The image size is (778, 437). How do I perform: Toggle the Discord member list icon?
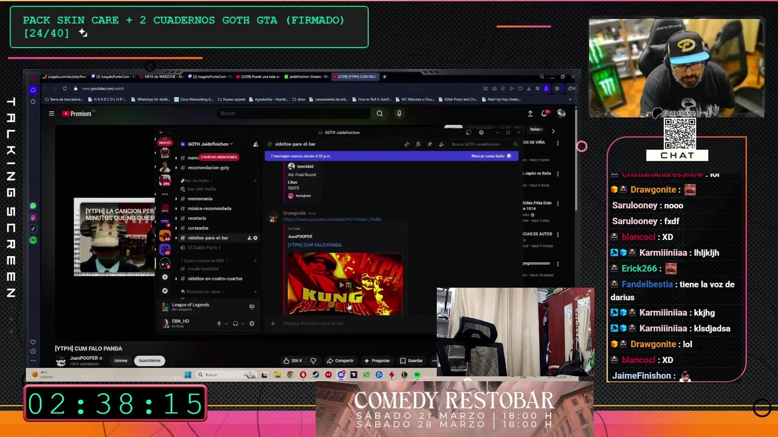point(441,144)
